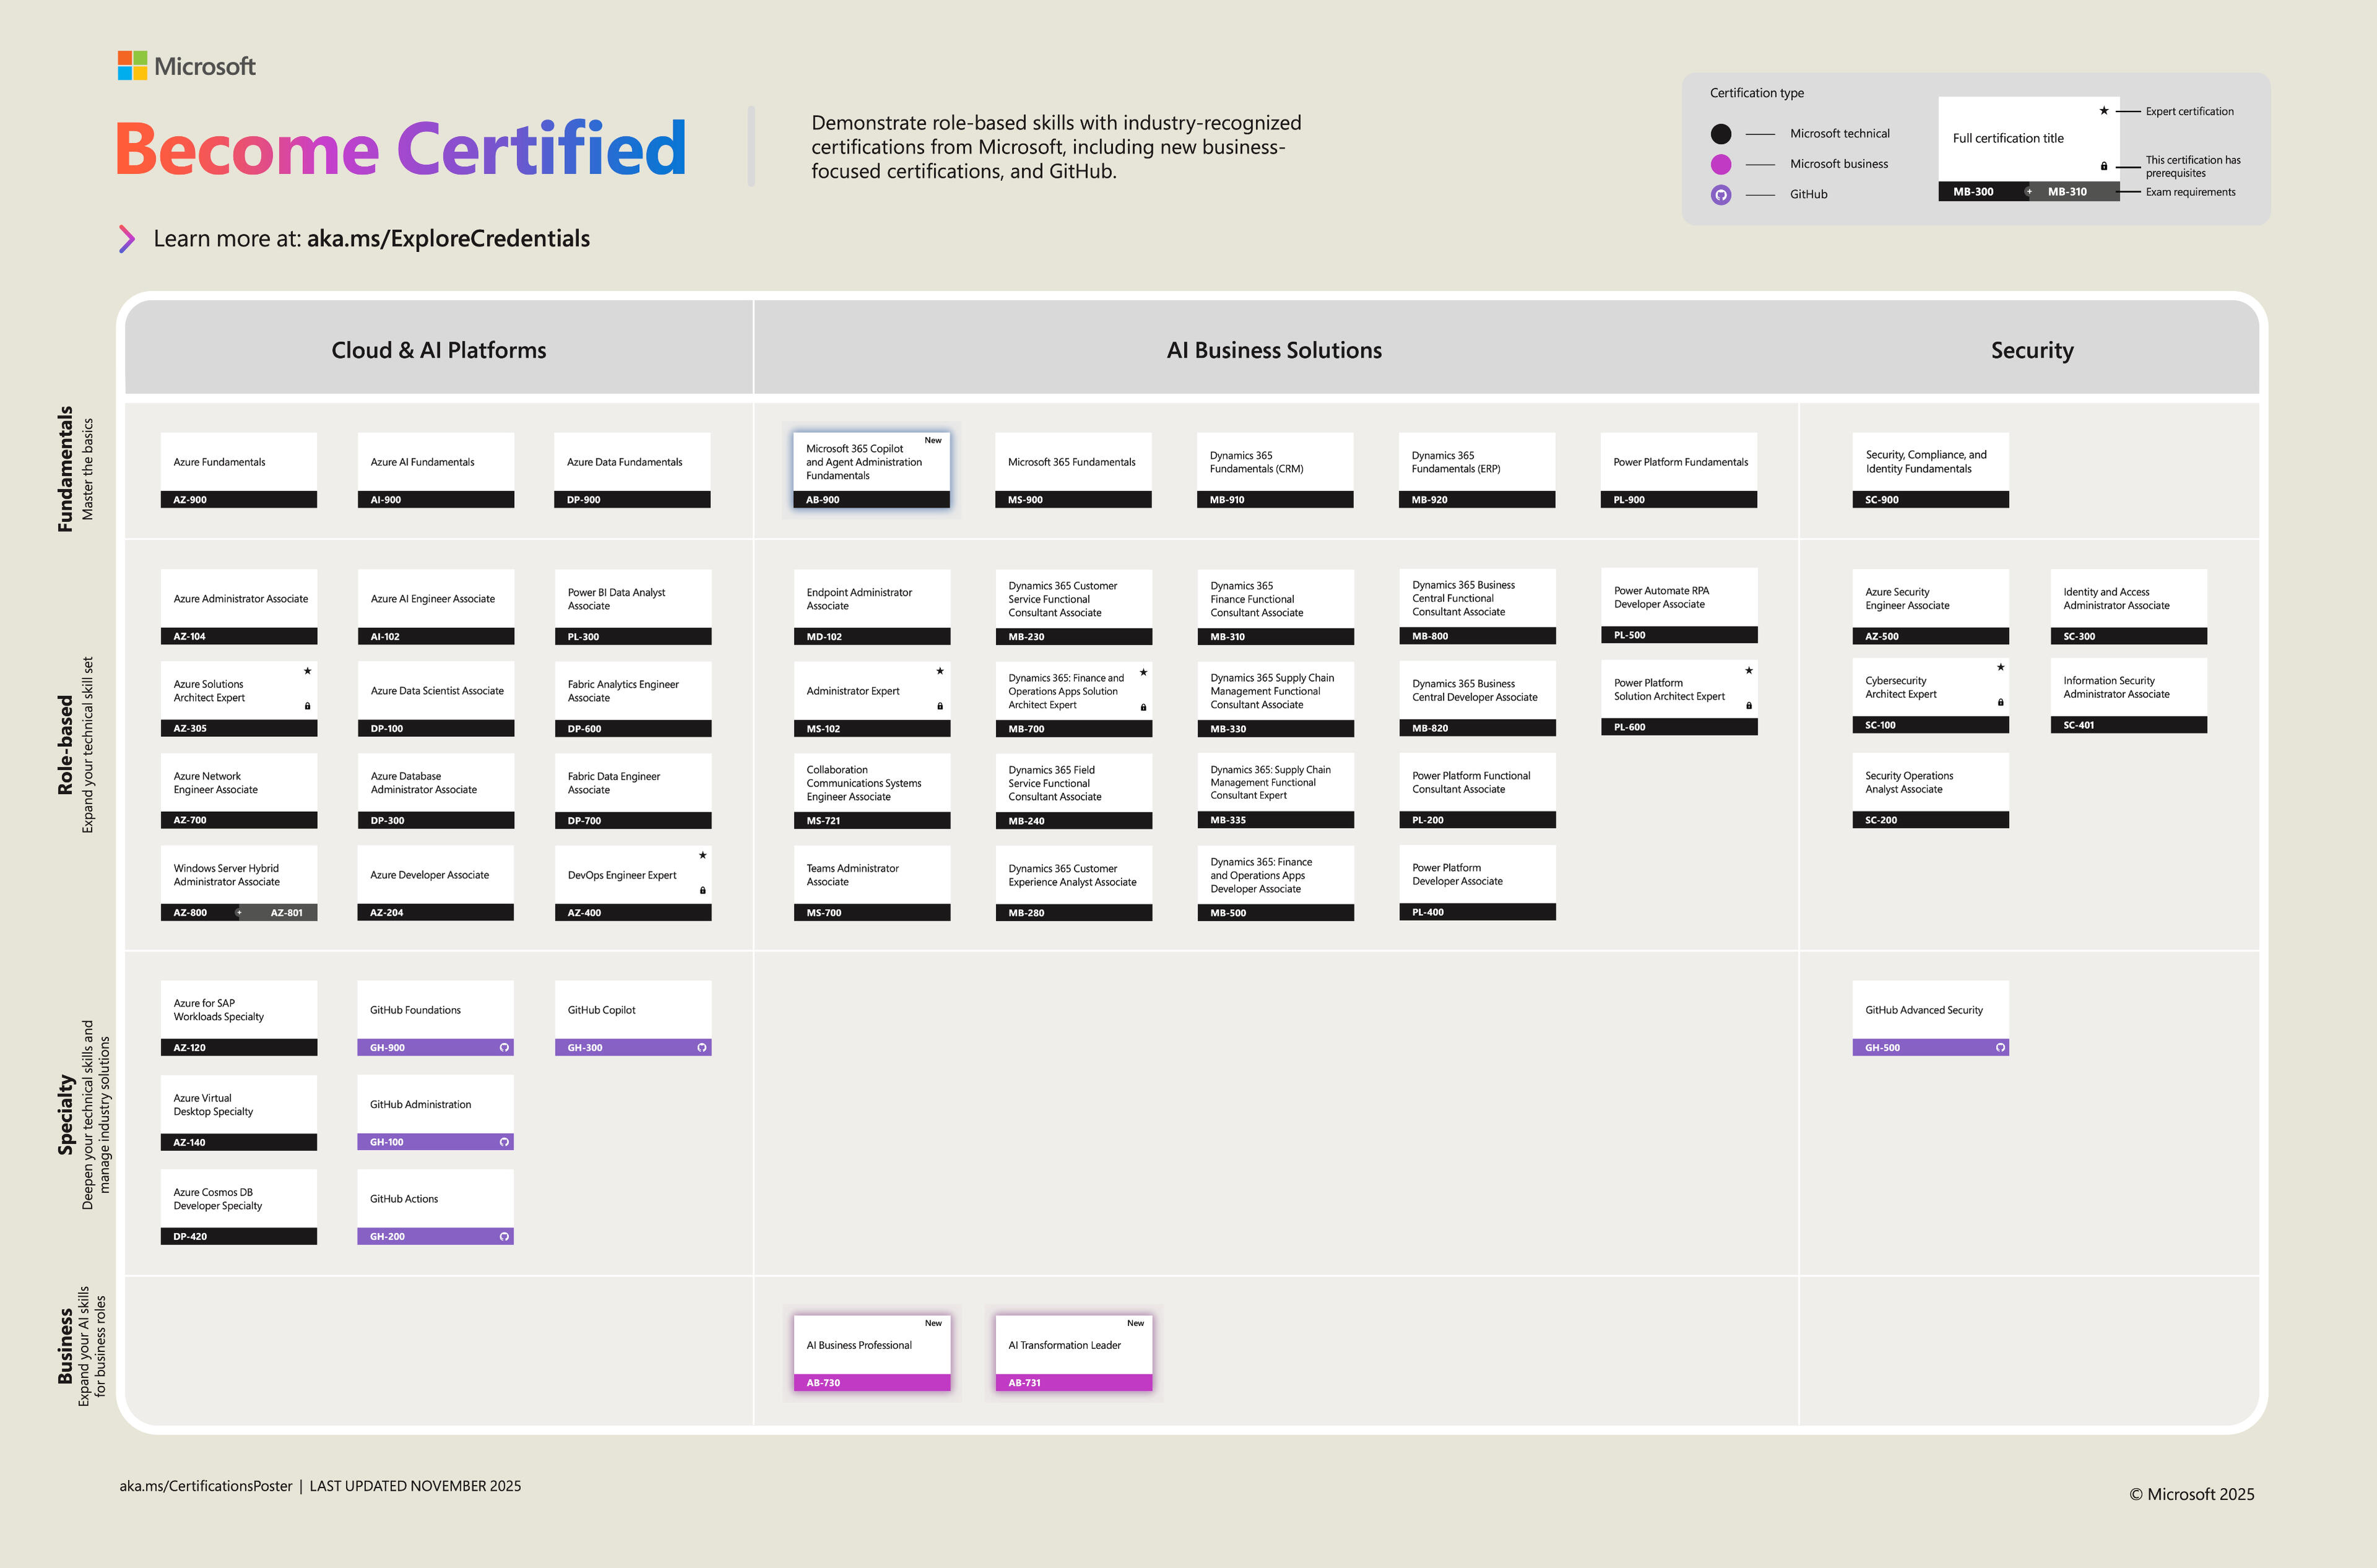The width and height of the screenshot is (2377, 1568).
Task: Click the GitHub icon on the GH-900 bar
Action: tap(504, 1048)
